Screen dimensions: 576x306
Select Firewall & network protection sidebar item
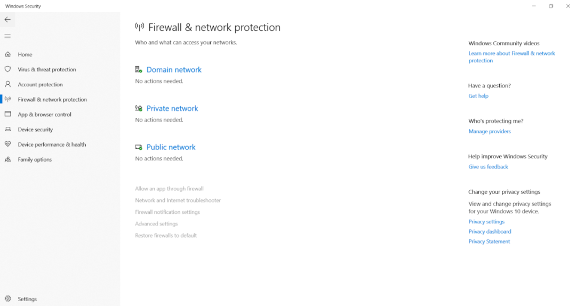pos(52,100)
